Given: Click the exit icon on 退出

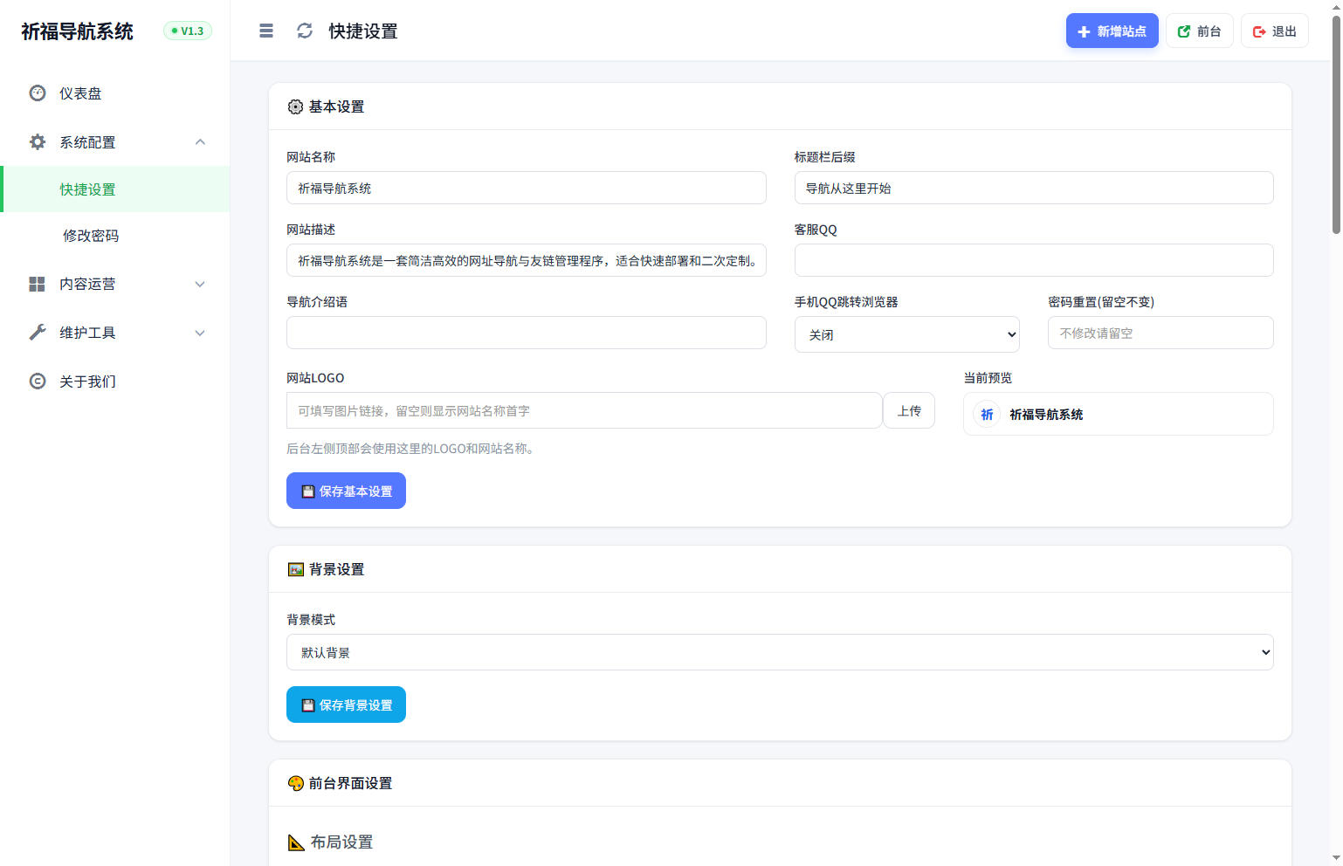Looking at the screenshot, I should tap(1259, 31).
